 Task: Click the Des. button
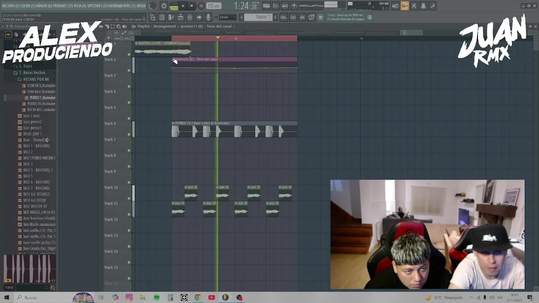coord(283,17)
